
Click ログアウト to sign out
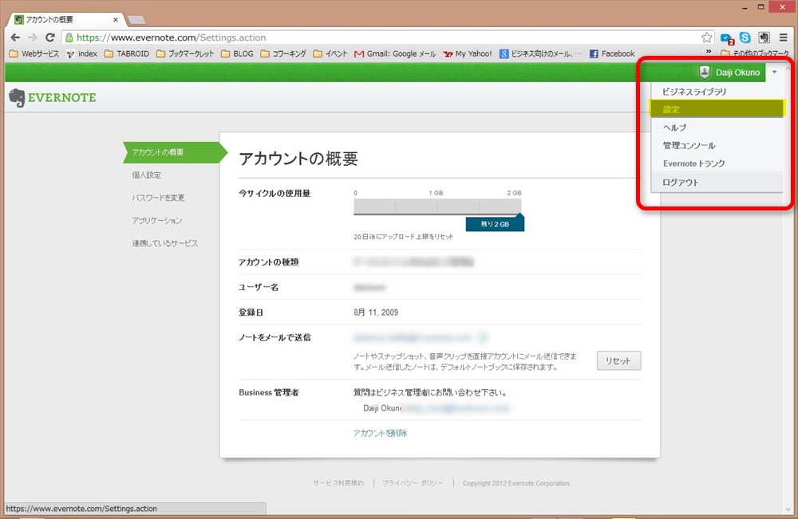(x=717, y=182)
